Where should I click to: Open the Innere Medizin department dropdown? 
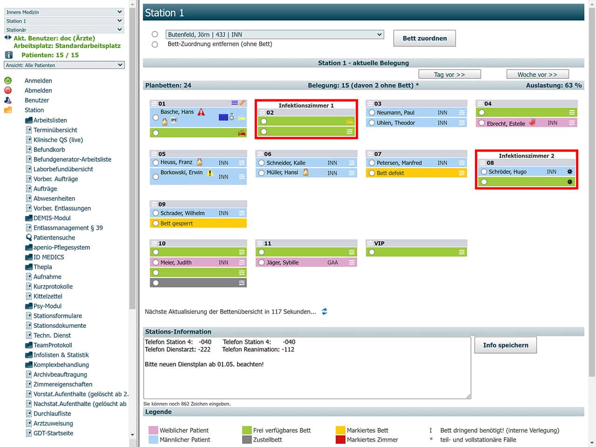point(64,12)
